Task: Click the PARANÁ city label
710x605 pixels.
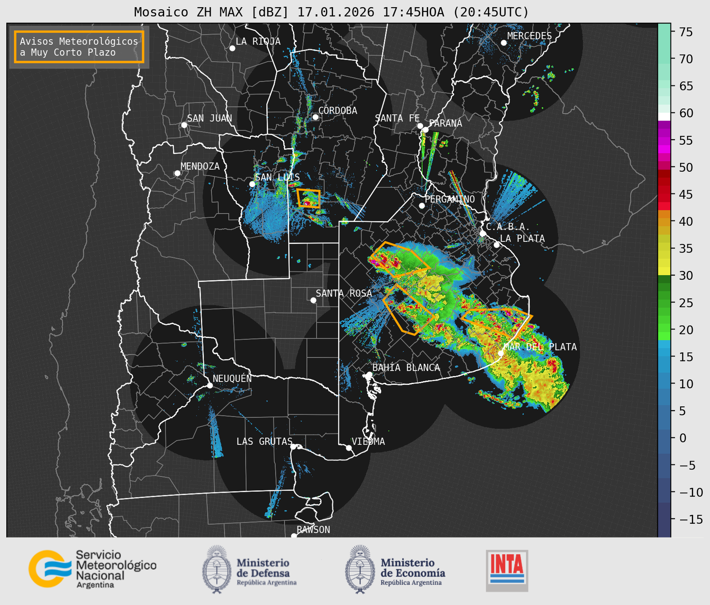Action: pos(445,123)
